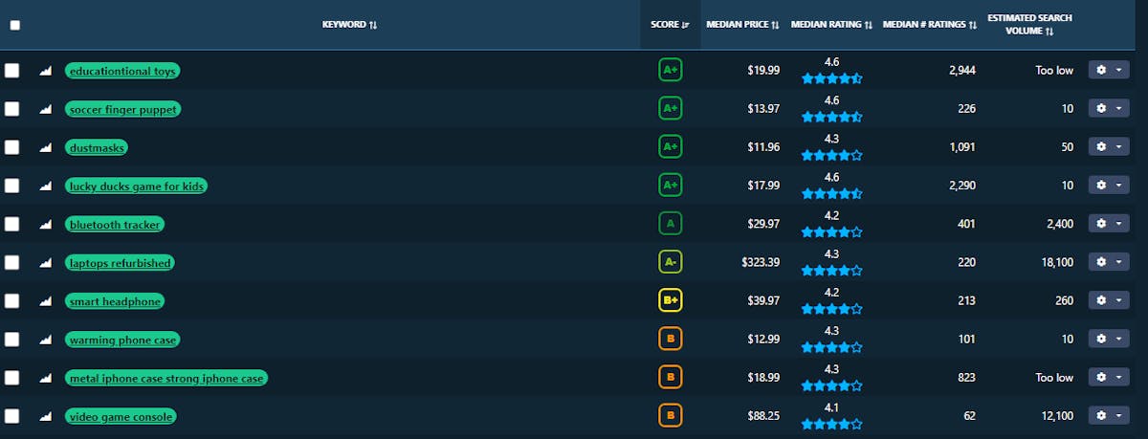Image resolution: width=1148 pixels, height=439 pixels.
Task: Toggle the select-all checkbox in header
Action: coord(14,25)
